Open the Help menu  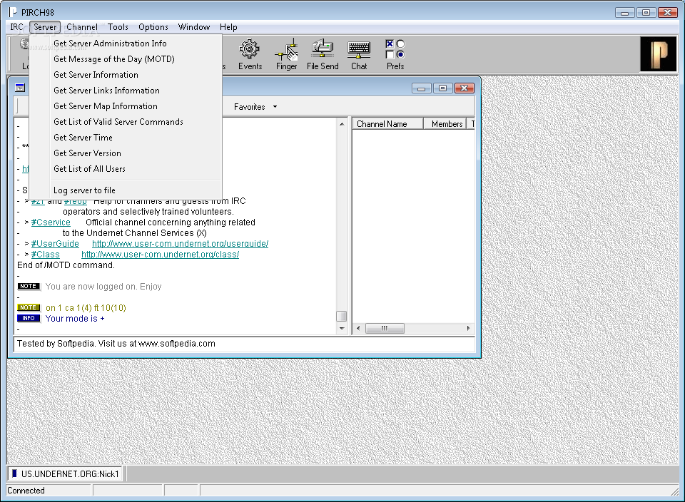[228, 27]
